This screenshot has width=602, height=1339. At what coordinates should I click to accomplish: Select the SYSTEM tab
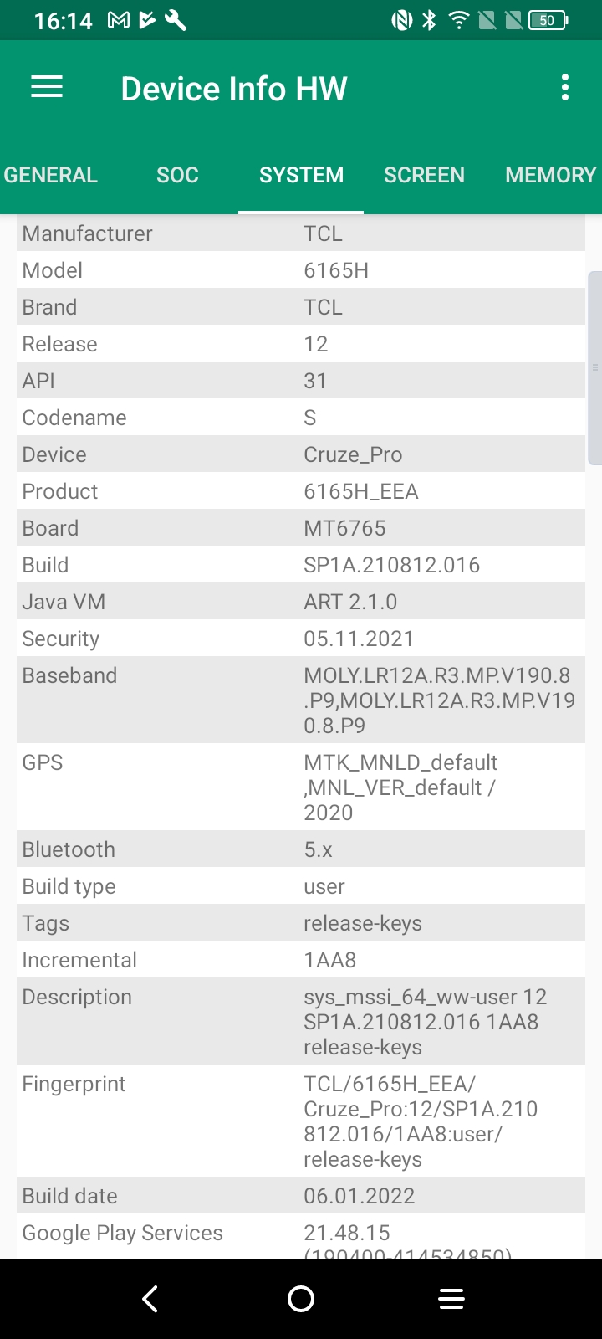301,175
